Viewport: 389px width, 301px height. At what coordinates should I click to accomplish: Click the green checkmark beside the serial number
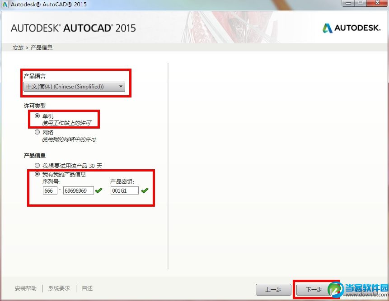[x=99, y=190]
